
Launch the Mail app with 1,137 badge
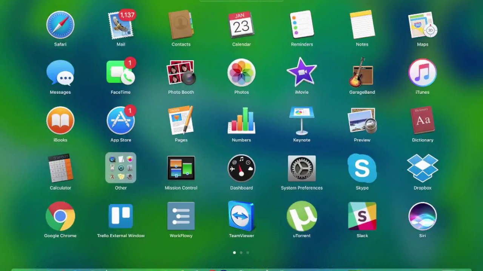[121, 25]
